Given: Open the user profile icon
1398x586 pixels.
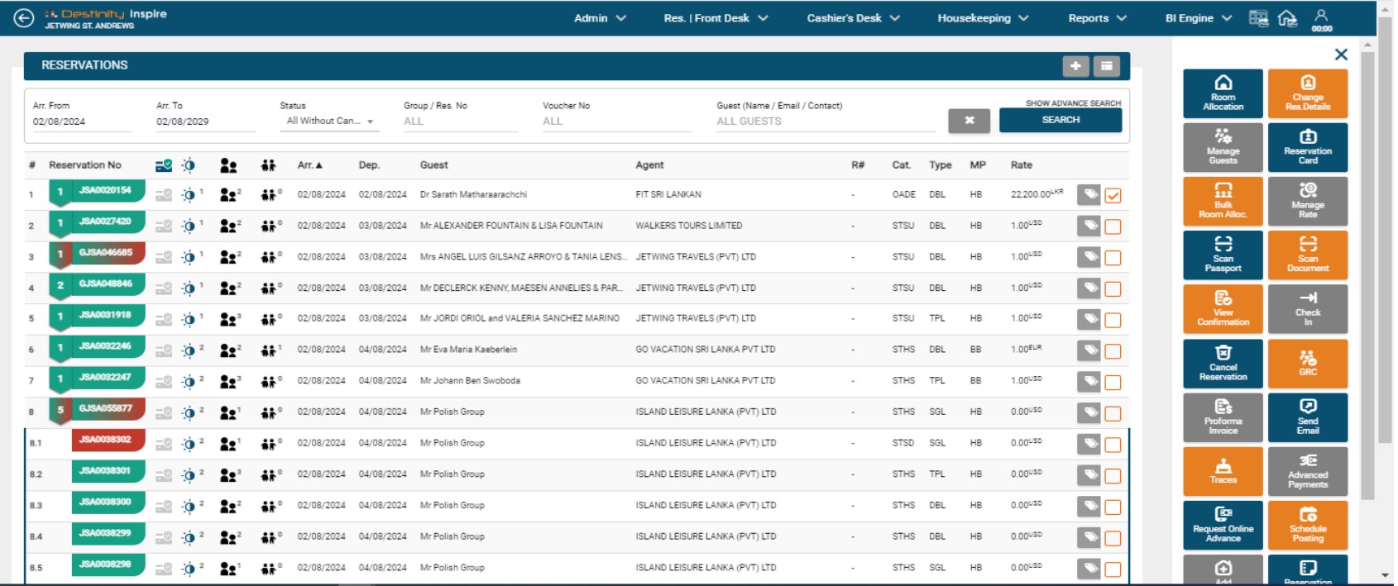Looking at the screenshot, I should click(1321, 15).
